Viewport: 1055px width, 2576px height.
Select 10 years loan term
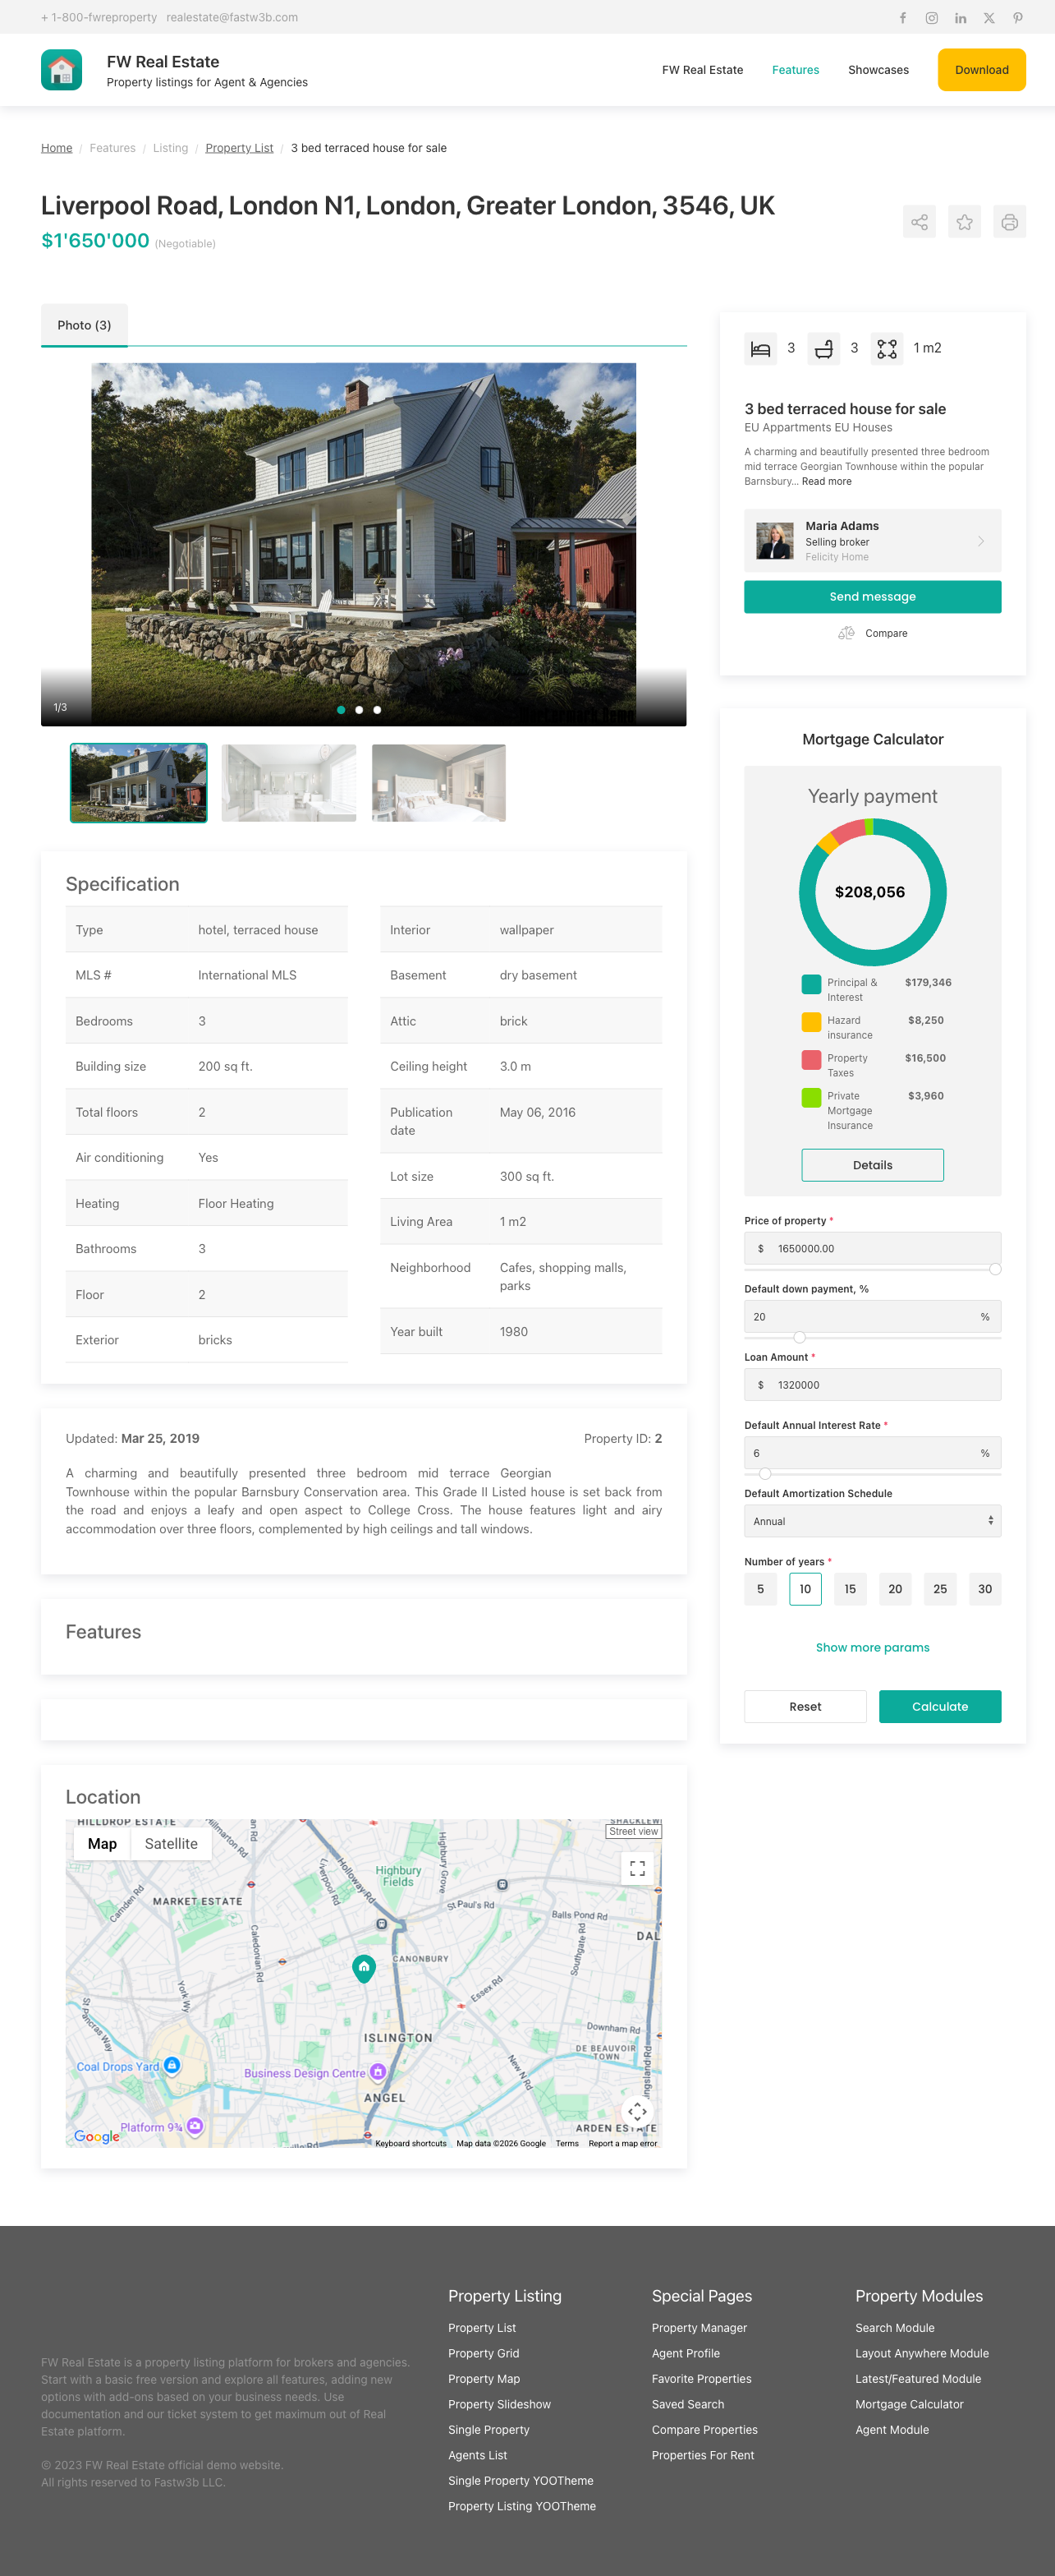coord(805,1589)
